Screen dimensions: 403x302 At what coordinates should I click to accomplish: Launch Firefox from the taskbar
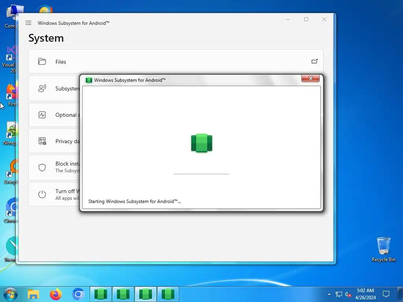[x=56, y=294]
